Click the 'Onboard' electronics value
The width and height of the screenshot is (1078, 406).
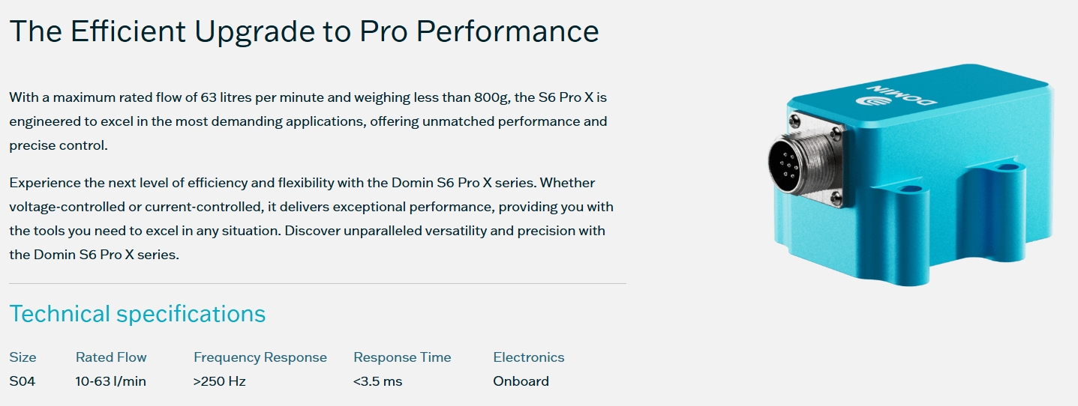coord(521,381)
